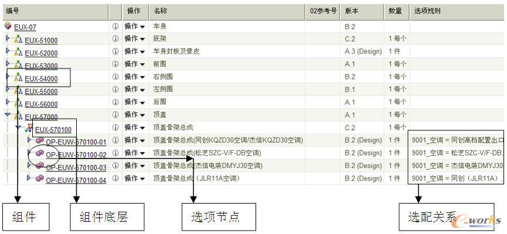Click the EUX-07 root part icon
Viewport: 507px width, 234px height.
8,26
